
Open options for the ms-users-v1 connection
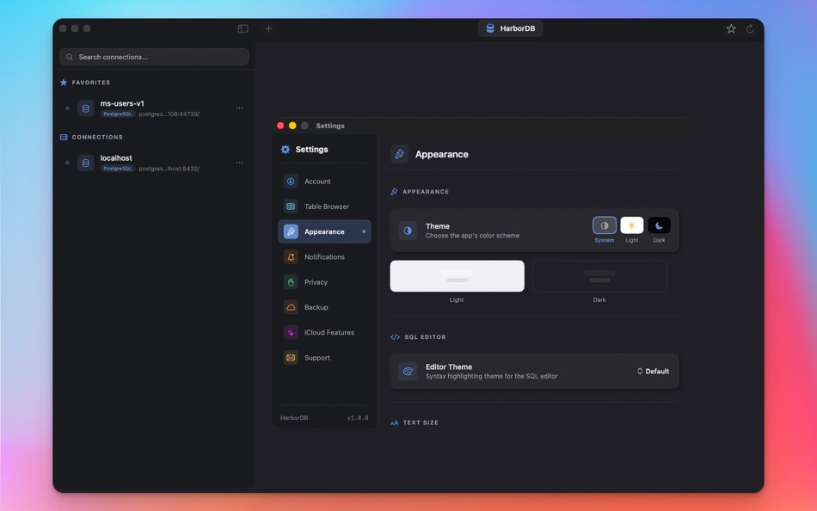[x=240, y=108]
